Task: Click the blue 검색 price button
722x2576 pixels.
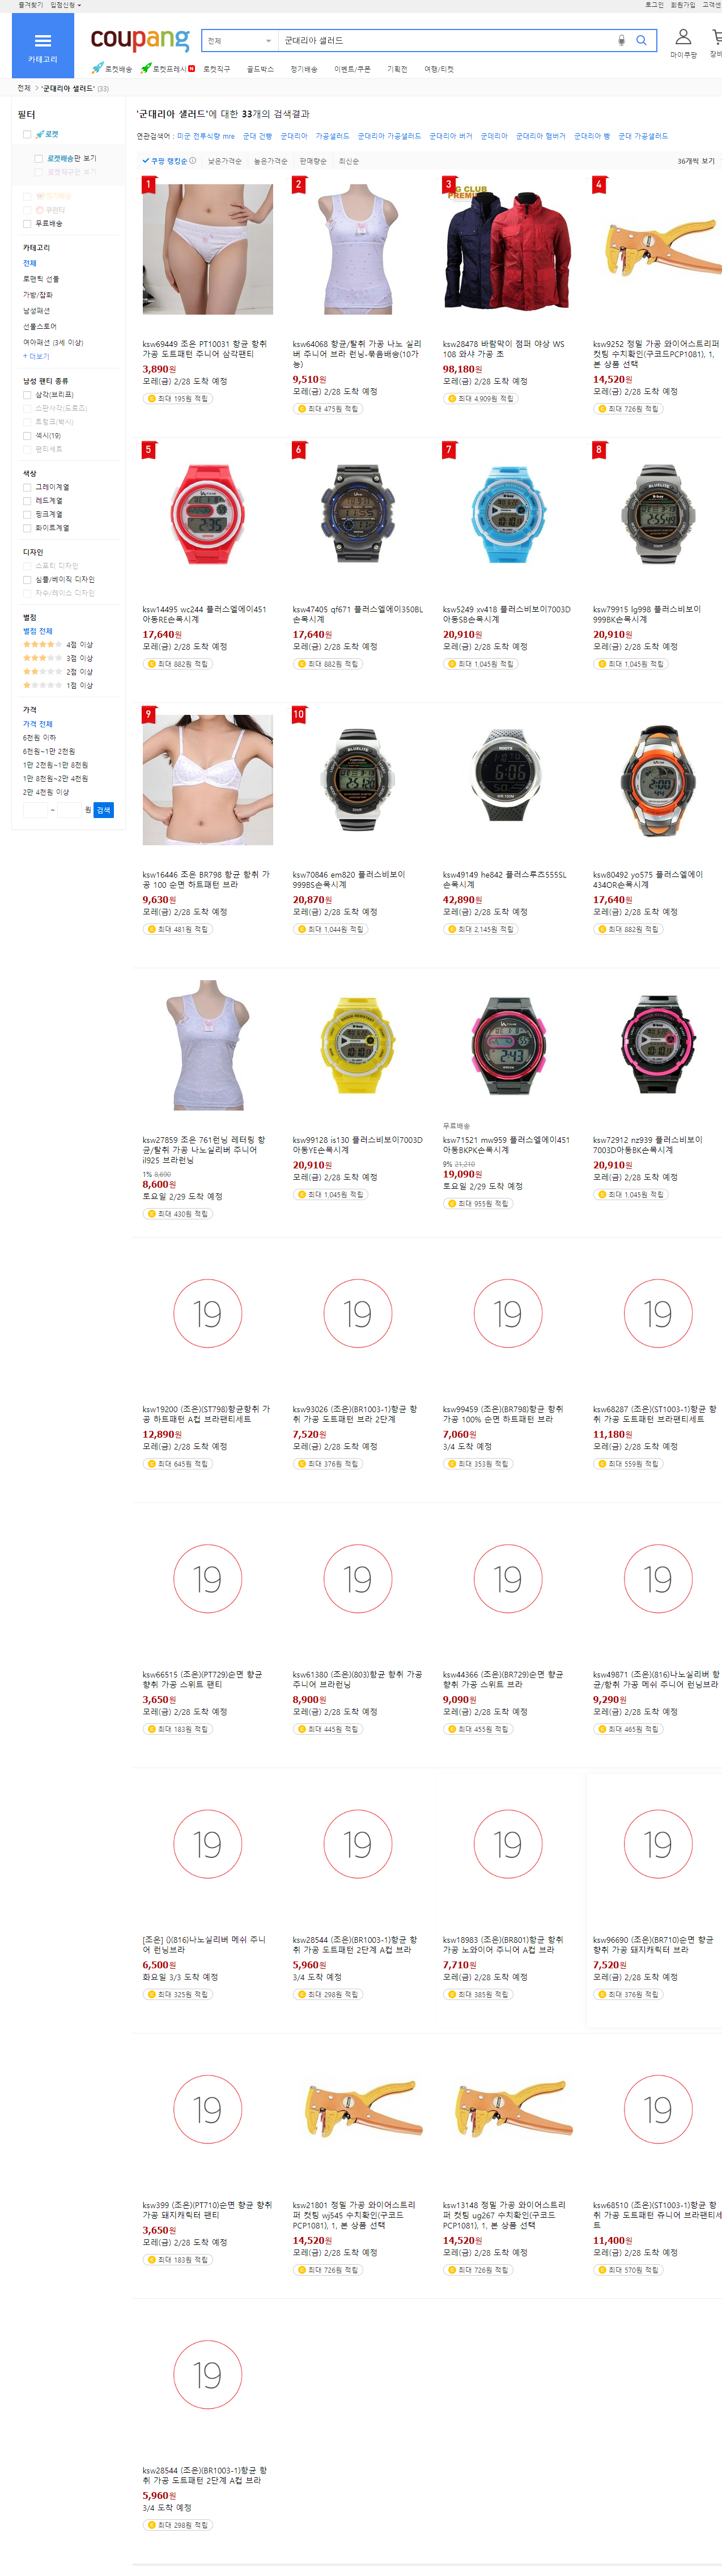Action: (x=103, y=810)
